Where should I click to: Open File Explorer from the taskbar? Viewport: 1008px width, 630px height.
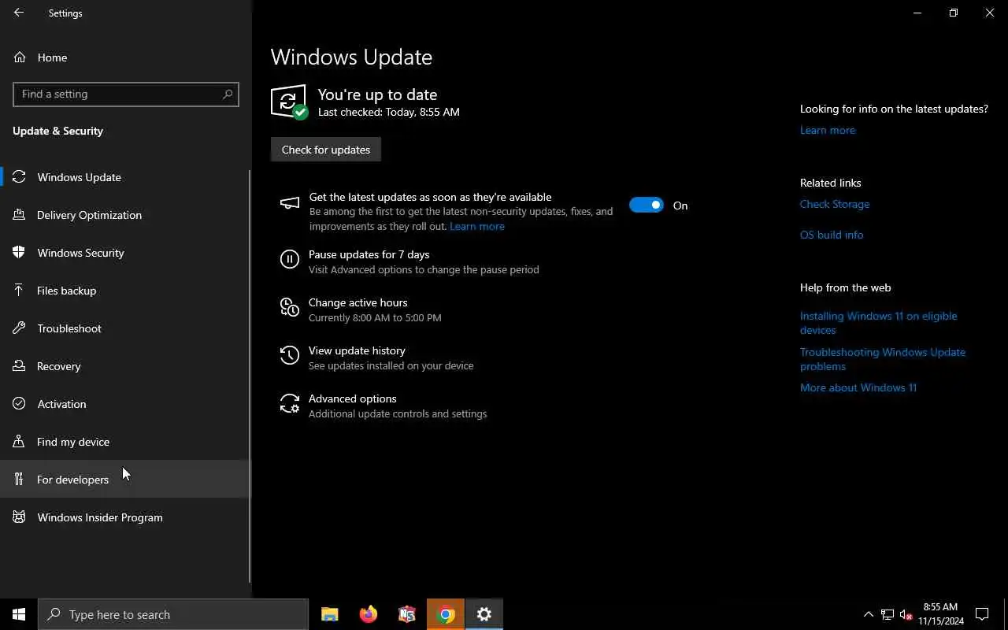point(330,614)
